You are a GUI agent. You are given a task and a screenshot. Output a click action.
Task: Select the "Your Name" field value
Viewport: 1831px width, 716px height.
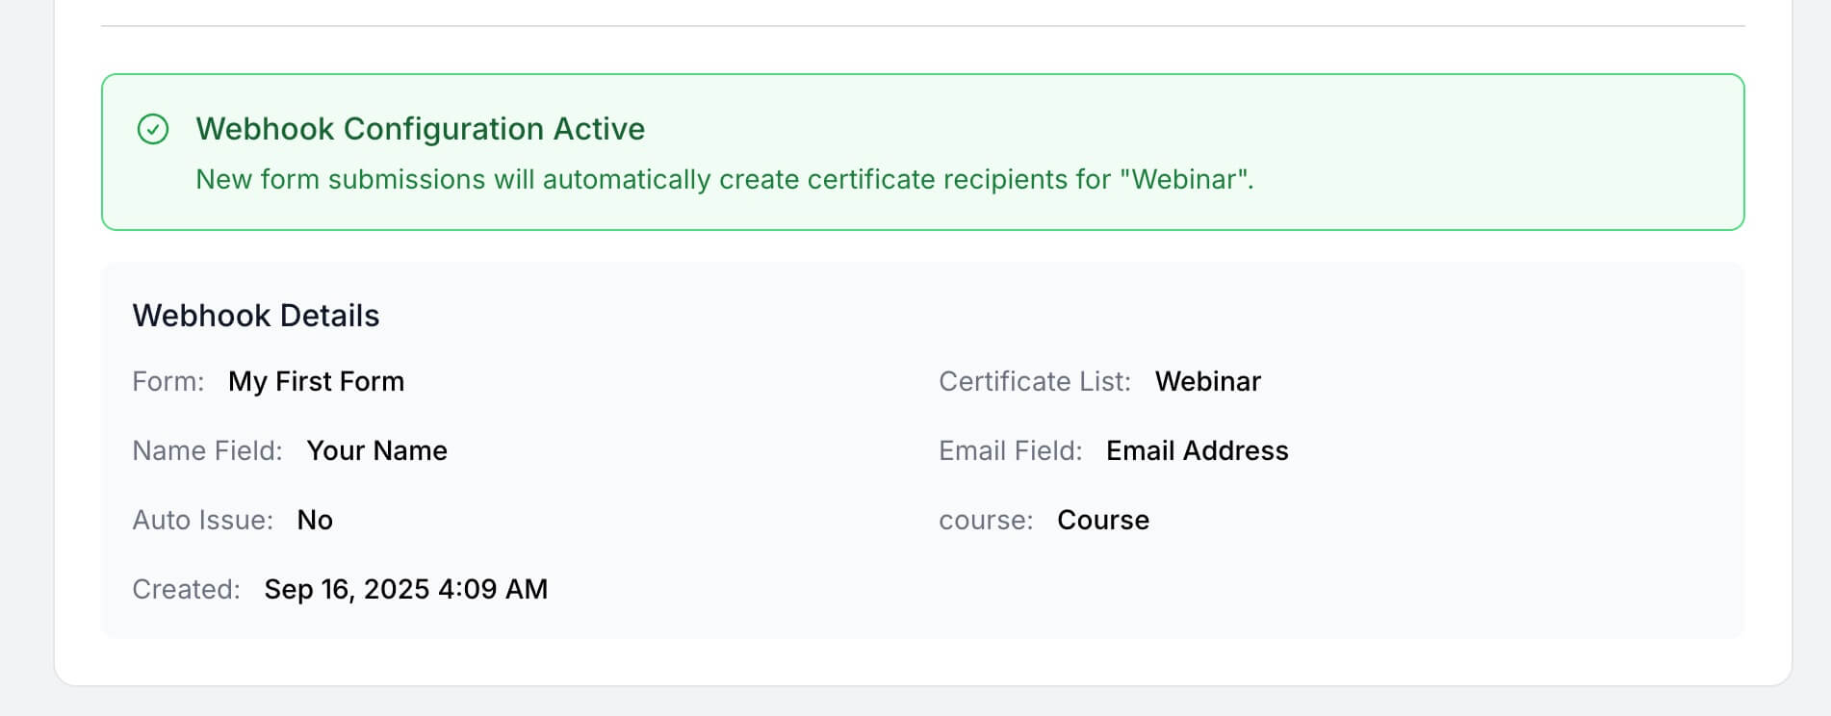[x=376, y=451]
